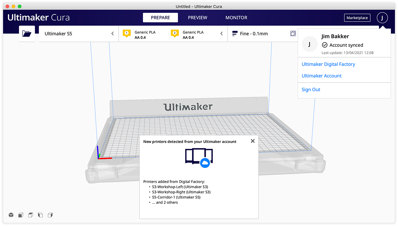This screenshot has height=226, width=398.
Task: Click the notification title text
Action: click(x=190, y=141)
